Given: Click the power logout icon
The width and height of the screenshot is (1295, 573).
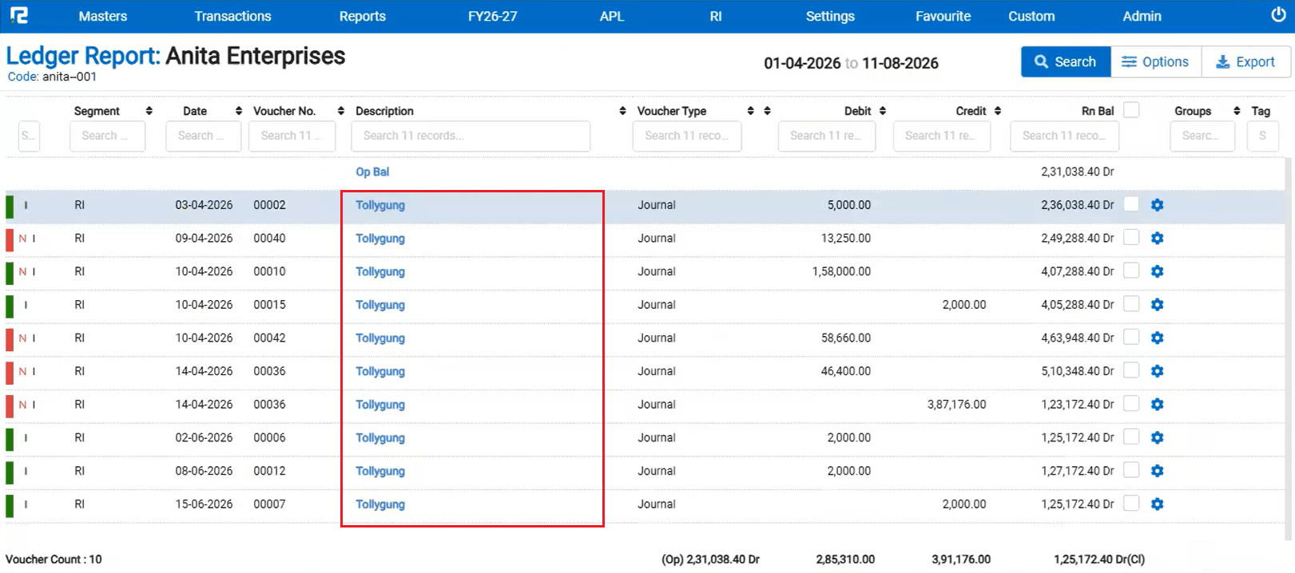Looking at the screenshot, I should [x=1278, y=15].
